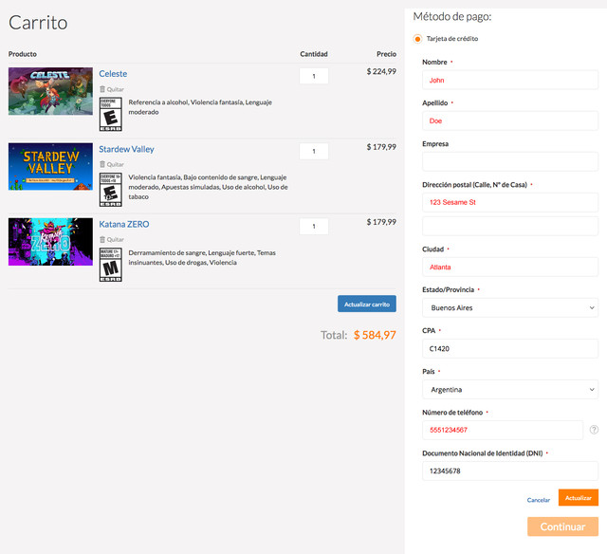
Task: Click the help question mark beside phone number
Action: click(x=594, y=430)
